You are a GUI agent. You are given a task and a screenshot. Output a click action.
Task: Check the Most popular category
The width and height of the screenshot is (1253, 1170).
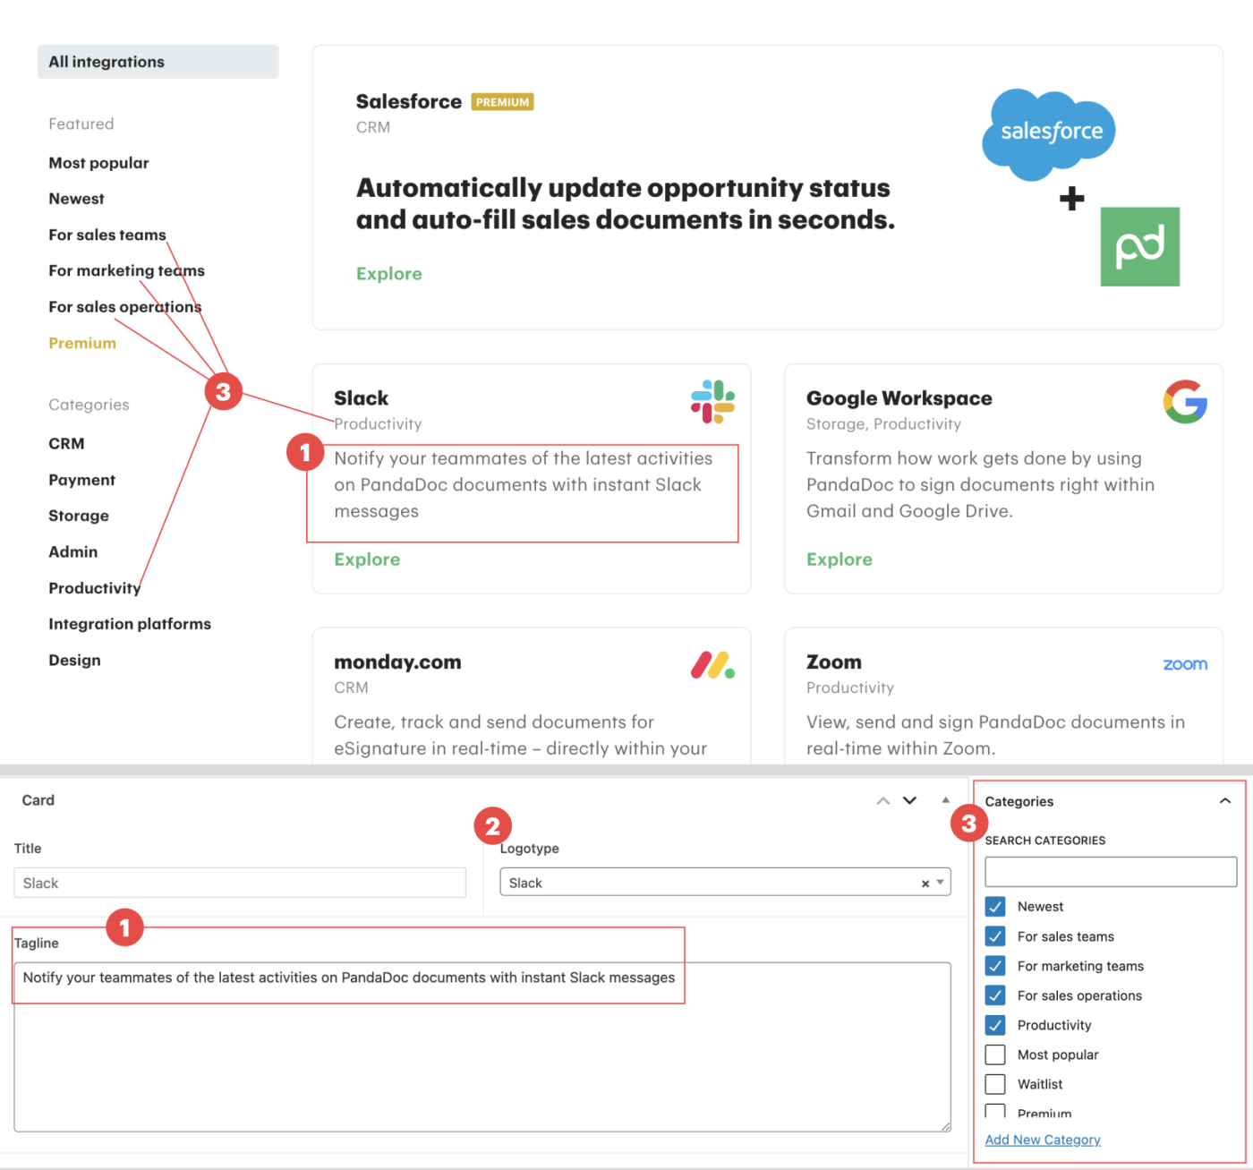pyautogui.click(x=995, y=1055)
